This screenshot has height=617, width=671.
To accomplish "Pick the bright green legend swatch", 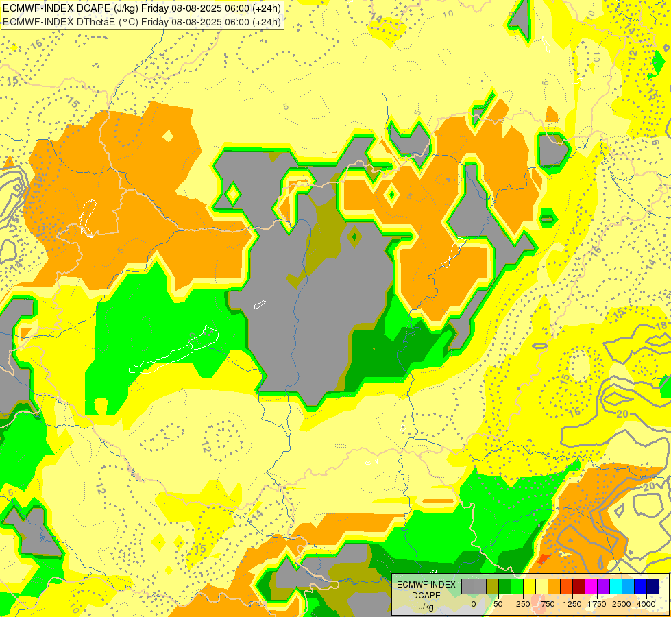I will [517, 586].
